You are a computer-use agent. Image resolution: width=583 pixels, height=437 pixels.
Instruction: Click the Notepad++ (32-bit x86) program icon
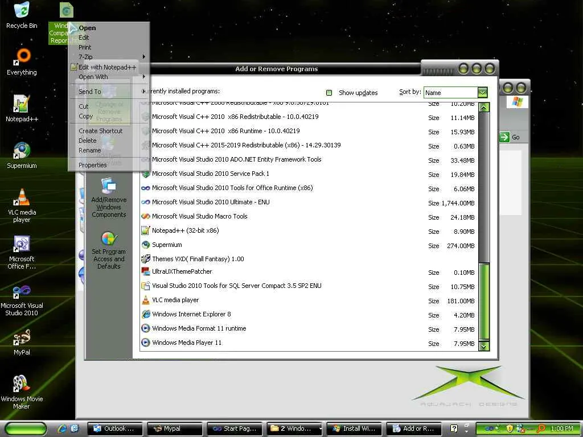pyautogui.click(x=145, y=230)
